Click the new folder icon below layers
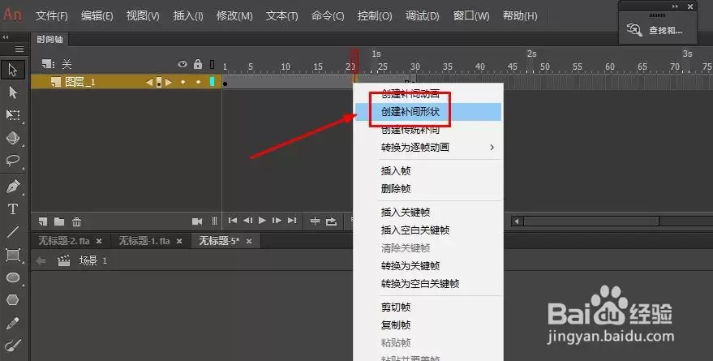Image resolution: width=713 pixels, height=361 pixels. 59,221
